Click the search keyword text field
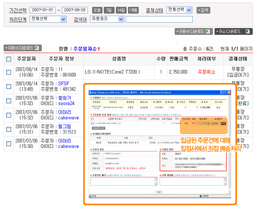Viewport: 257px width, 208px height. 159,19
